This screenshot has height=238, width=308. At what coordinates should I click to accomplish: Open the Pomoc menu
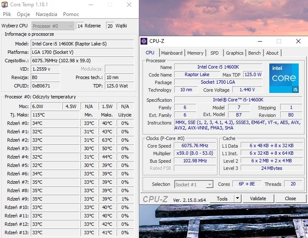pos(71,14)
